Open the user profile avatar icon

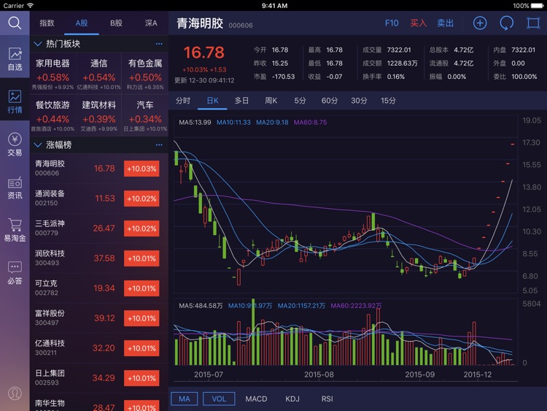tap(15, 393)
